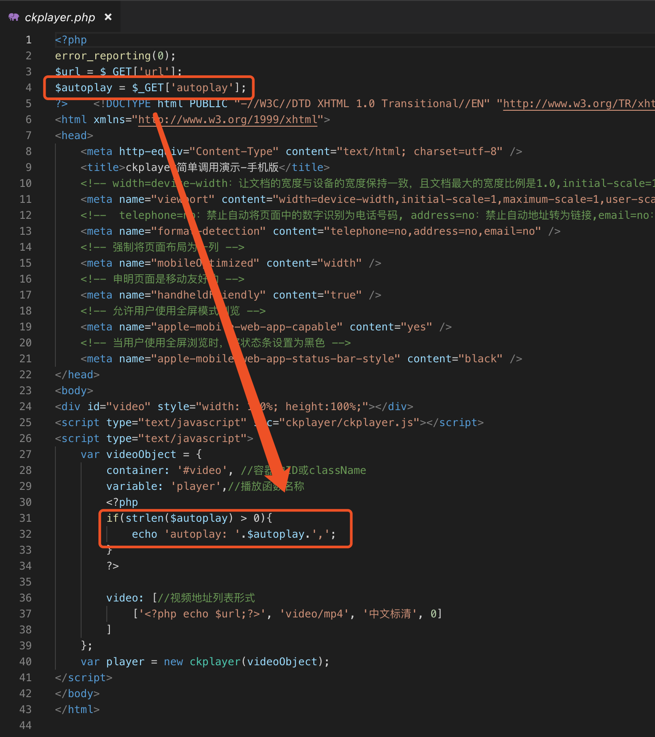Place cursor on $autoplay = $_GET['autoplay'] assignment

point(150,88)
